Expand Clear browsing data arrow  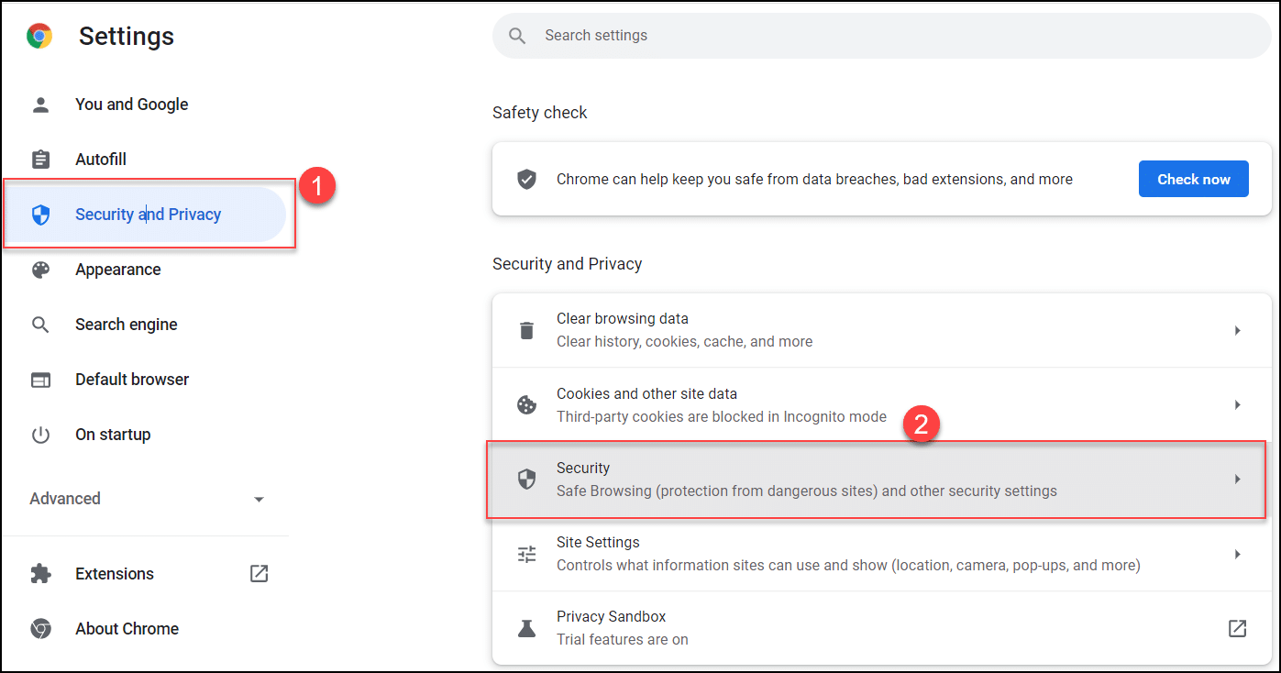point(1237,330)
